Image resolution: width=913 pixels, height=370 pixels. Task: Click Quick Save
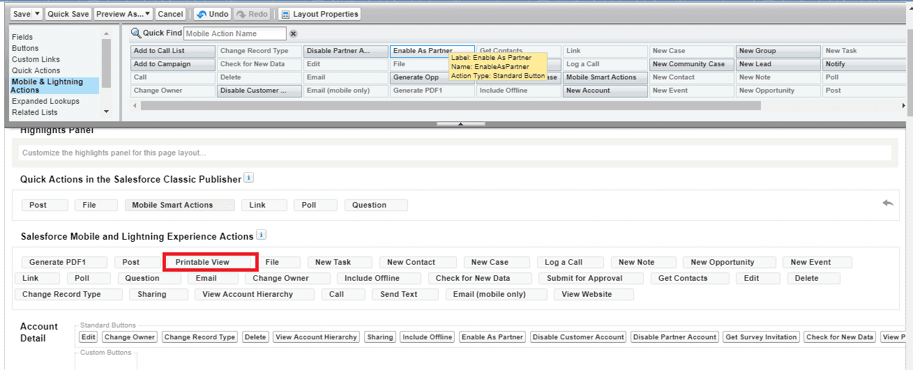[68, 14]
